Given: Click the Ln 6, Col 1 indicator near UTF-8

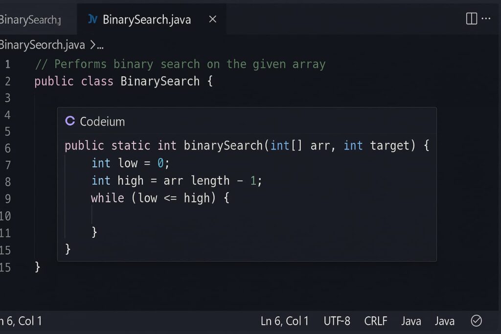Looking at the screenshot, I should click(284, 321).
